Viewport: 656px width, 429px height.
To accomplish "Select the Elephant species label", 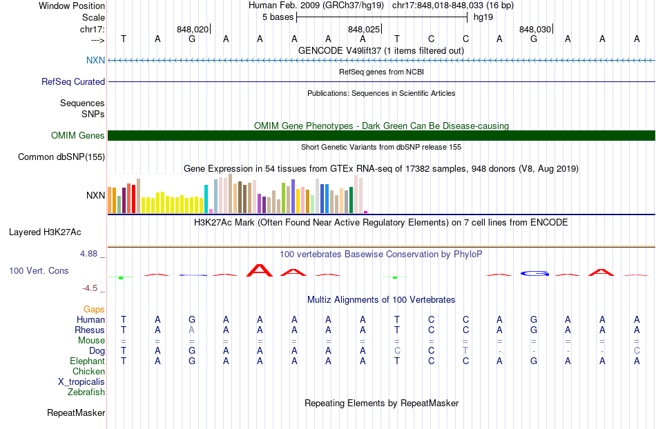I will click(x=88, y=361).
